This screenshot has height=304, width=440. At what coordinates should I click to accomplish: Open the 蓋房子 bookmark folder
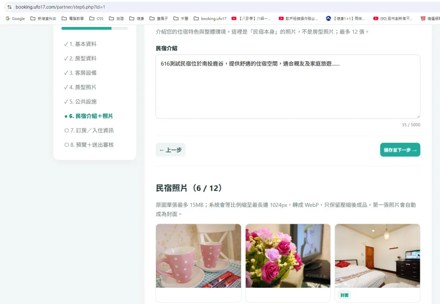click(159, 18)
